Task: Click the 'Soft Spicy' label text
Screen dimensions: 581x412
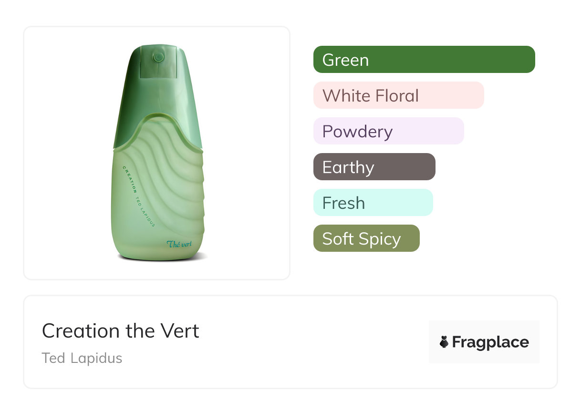Action: point(361,238)
